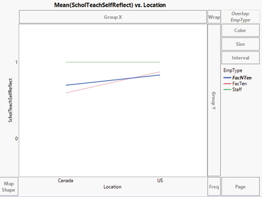The height and width of the screenshot is (197, 262).
Task: Click the Group Y drop zone
Action: [214, 100]
